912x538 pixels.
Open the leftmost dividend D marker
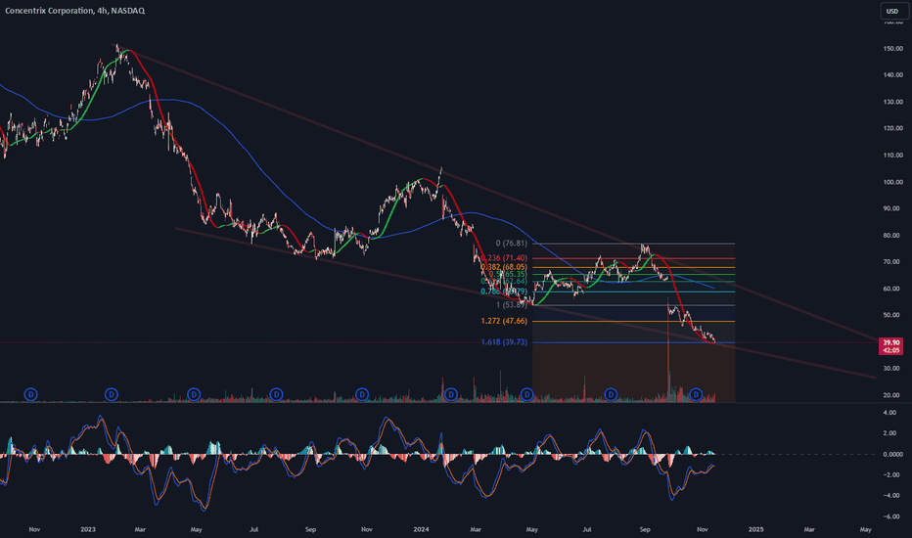[x=30, y=395]
